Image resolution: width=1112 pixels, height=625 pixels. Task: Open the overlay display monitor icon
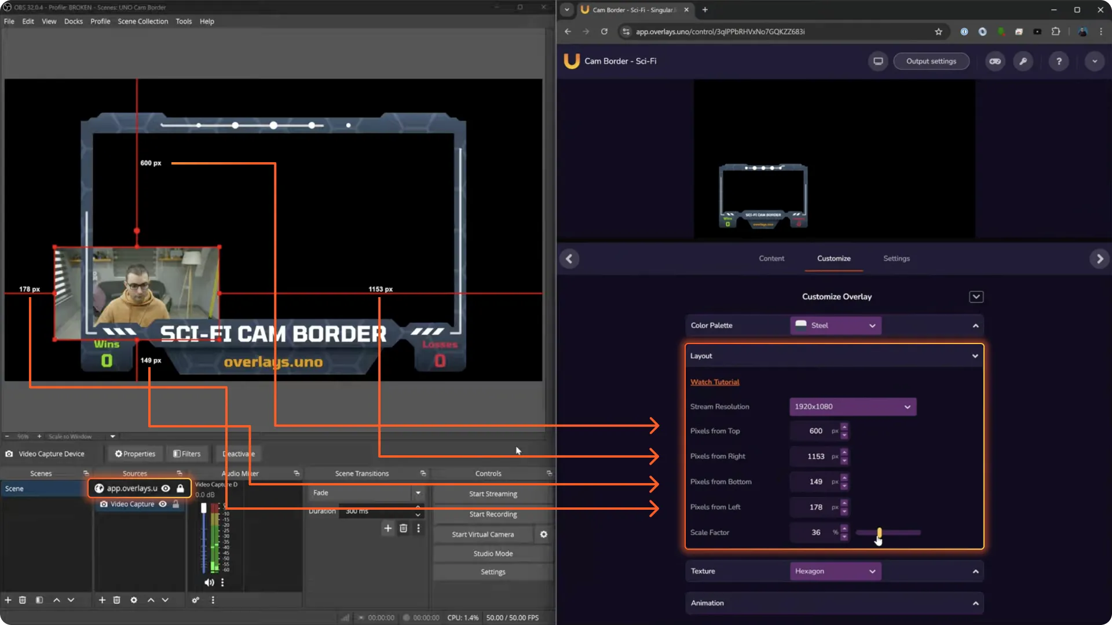[878, 61]
